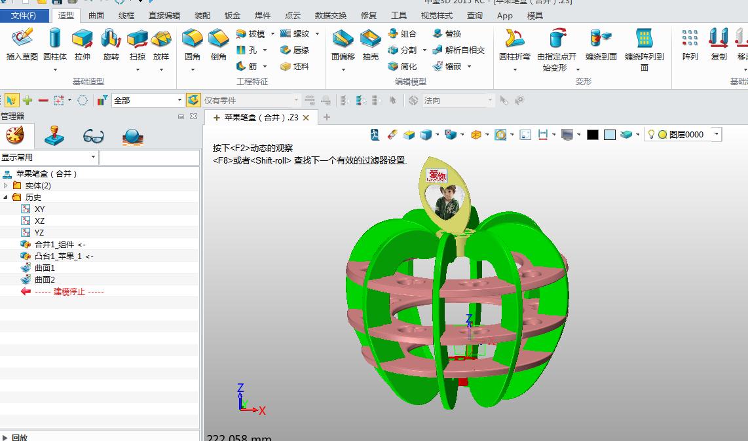
Task: Collapse the 历史 tree node
Action: [6, 197]
